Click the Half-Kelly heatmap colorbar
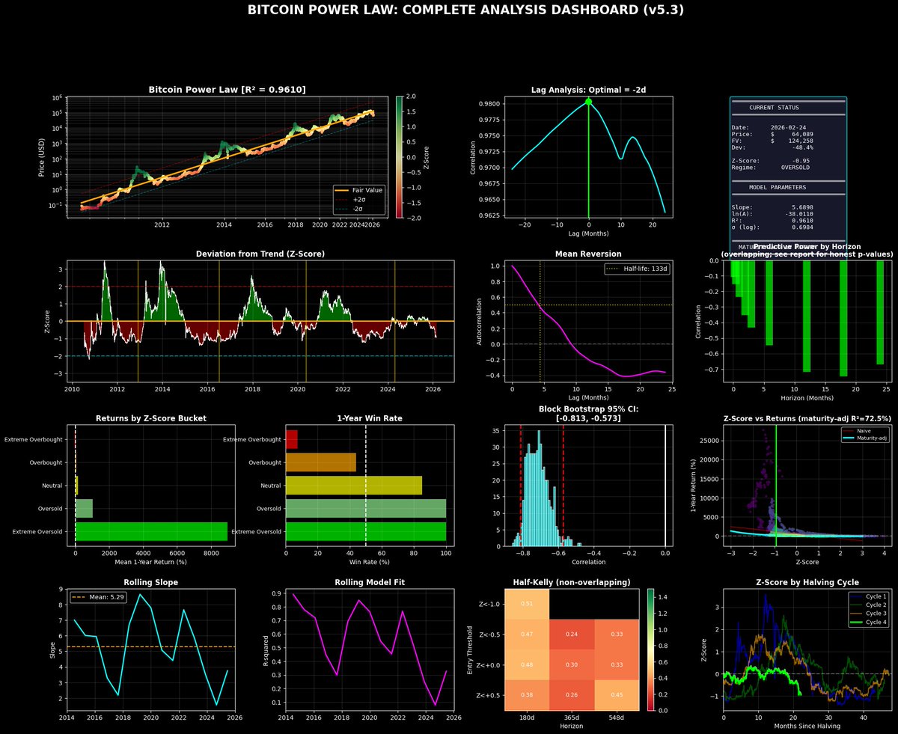The height and width of the screenshot is (734, 898). click(651, 649)
